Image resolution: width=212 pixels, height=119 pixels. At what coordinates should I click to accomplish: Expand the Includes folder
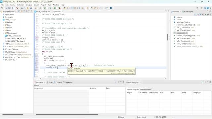pos(4,22)
